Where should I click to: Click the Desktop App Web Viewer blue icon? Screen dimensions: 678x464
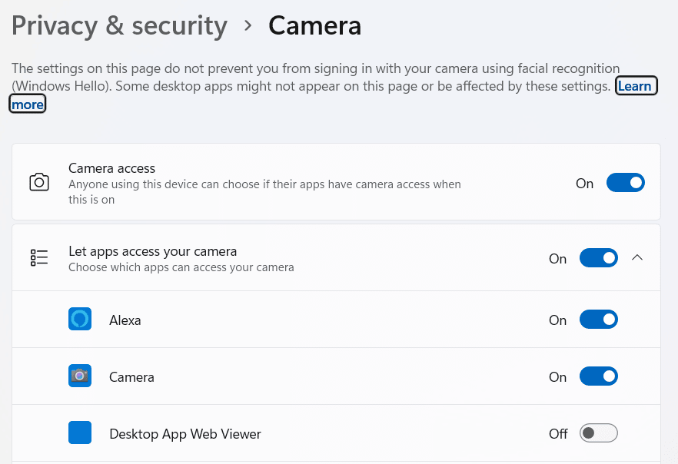(x=80, y=433)
